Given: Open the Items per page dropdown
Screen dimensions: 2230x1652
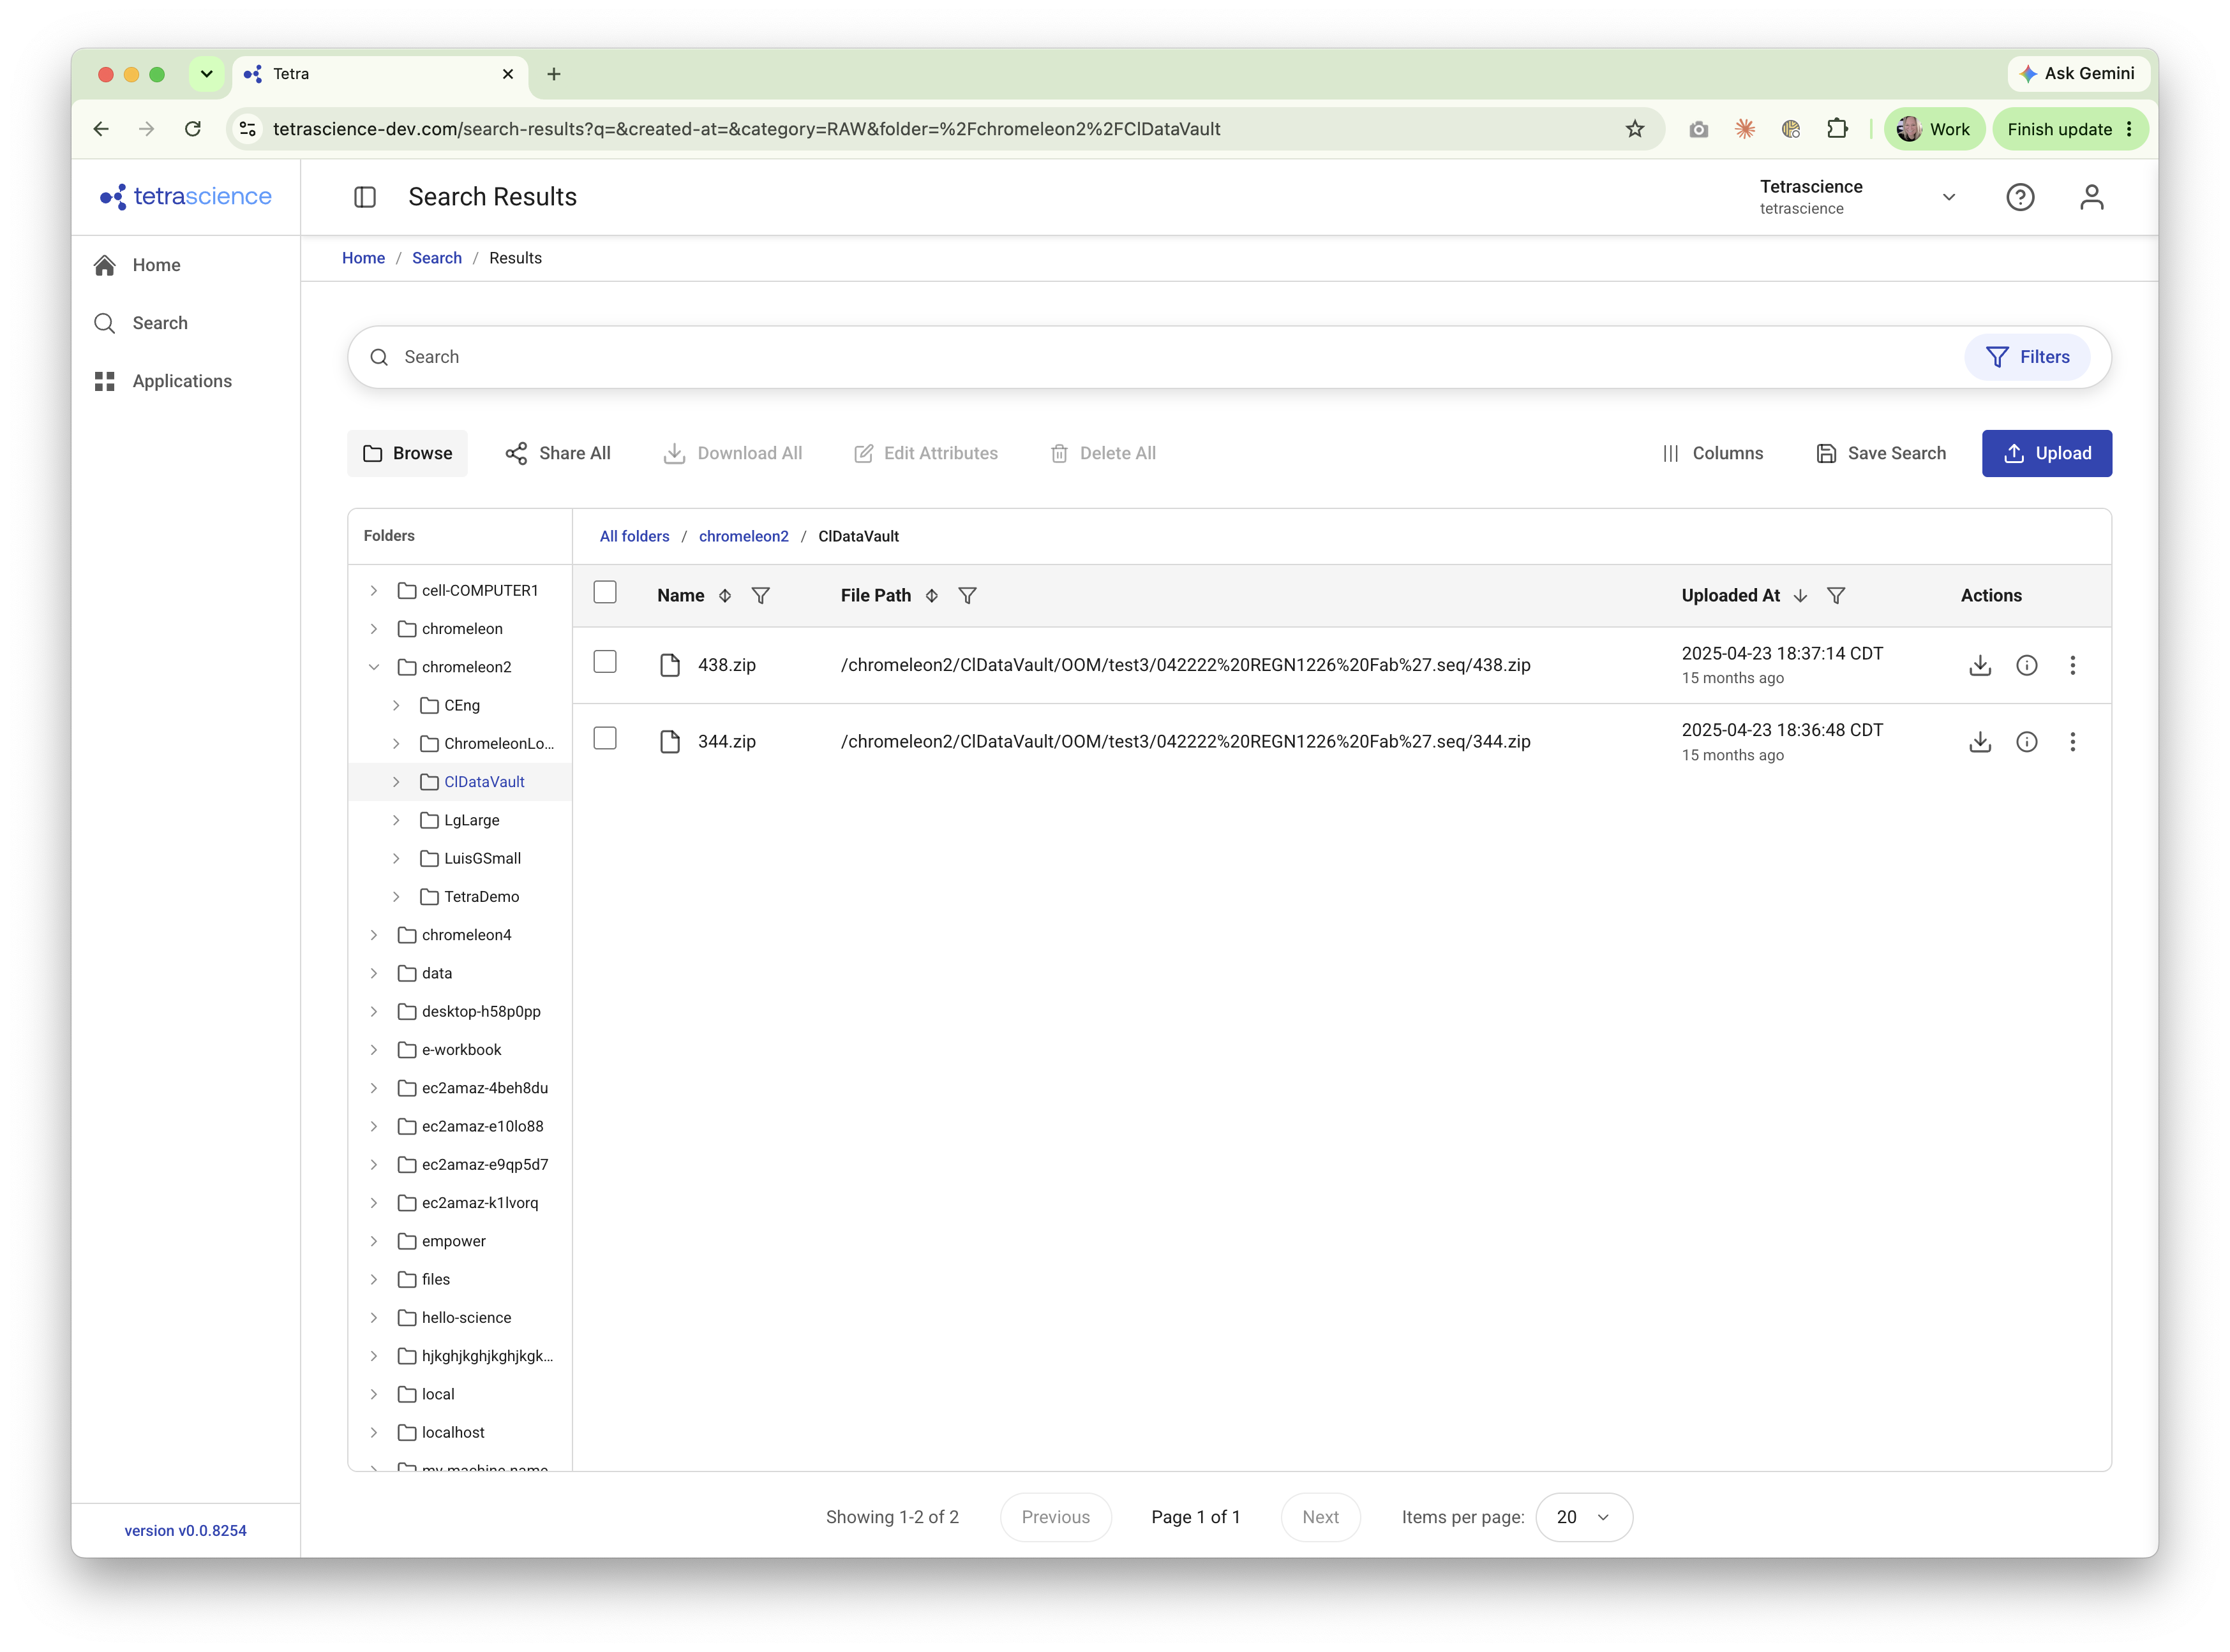Looking at the screenshot, I should coord(1583,1518).
